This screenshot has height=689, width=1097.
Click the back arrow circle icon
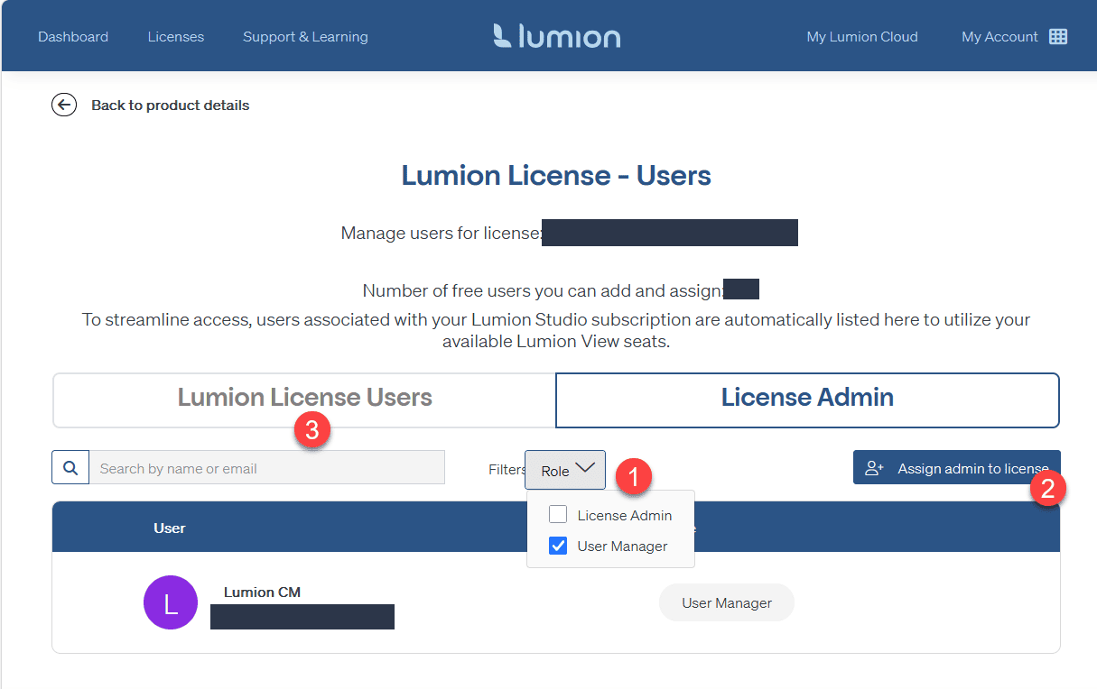pos(63,106)
